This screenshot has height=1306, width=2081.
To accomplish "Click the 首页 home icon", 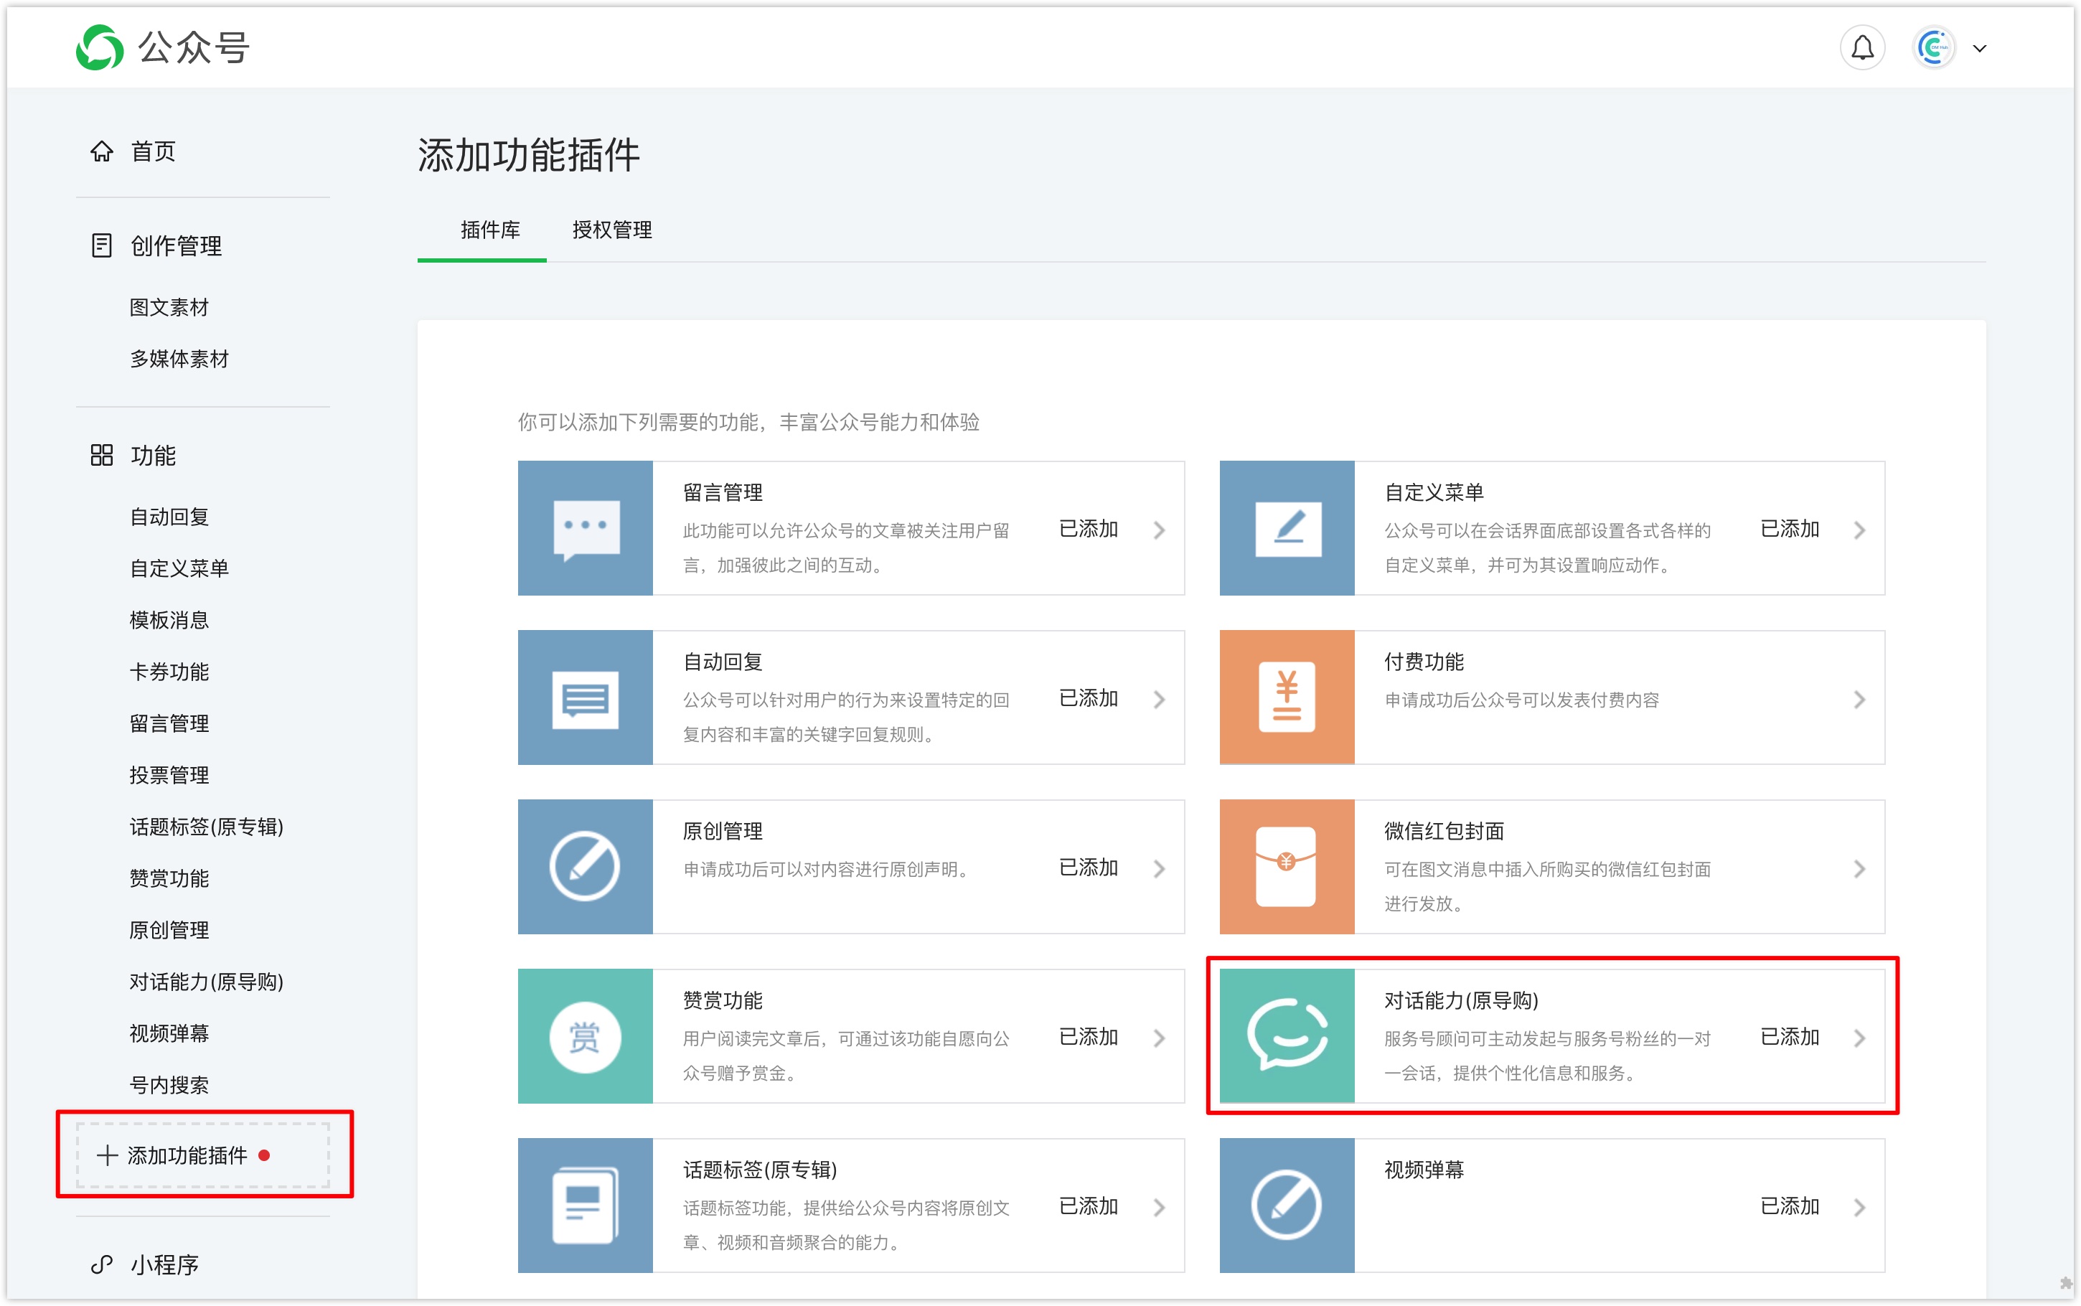I will coord(102,151).
